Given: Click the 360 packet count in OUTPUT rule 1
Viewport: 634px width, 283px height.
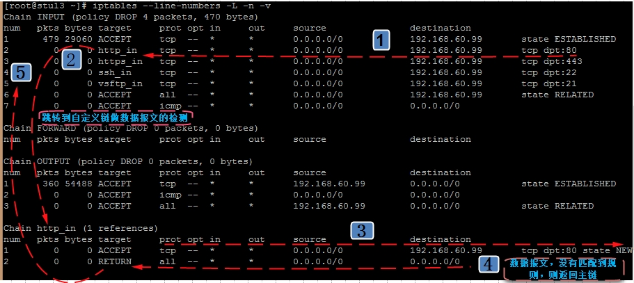Looking at the screenshot, I should click(51, 184).
